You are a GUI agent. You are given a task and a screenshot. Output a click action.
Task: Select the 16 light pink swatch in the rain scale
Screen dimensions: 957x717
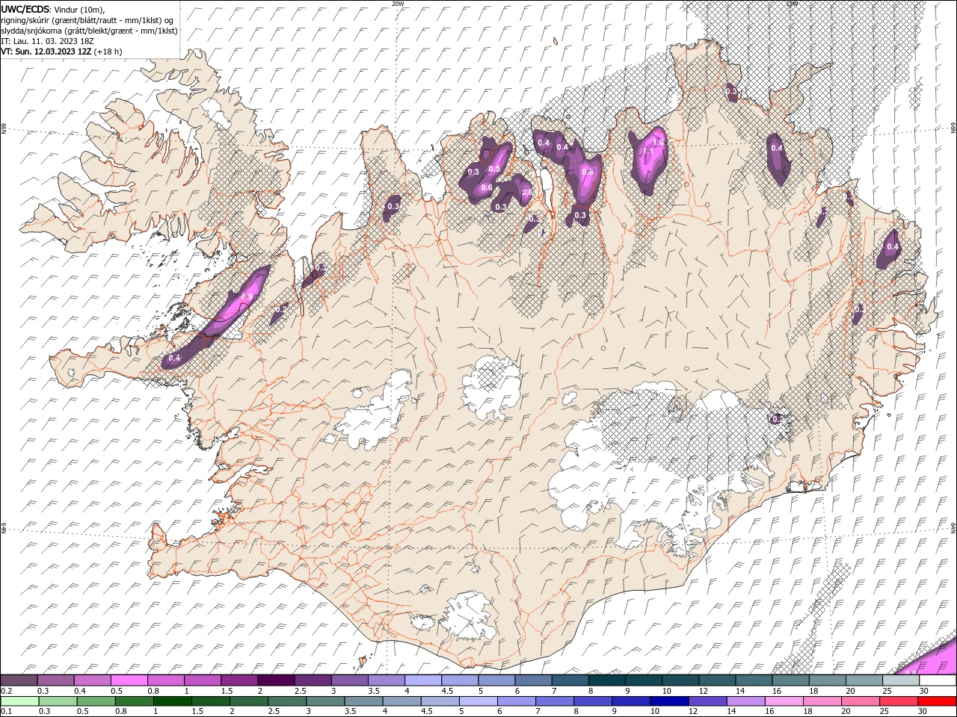point(785,701)
